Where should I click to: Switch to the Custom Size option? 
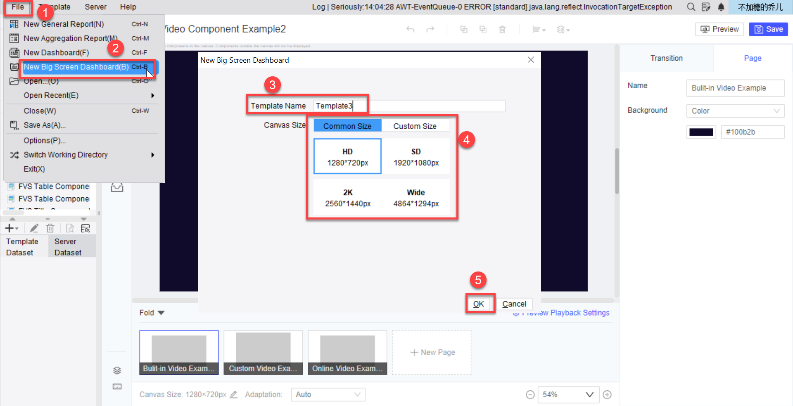point(415,126)
